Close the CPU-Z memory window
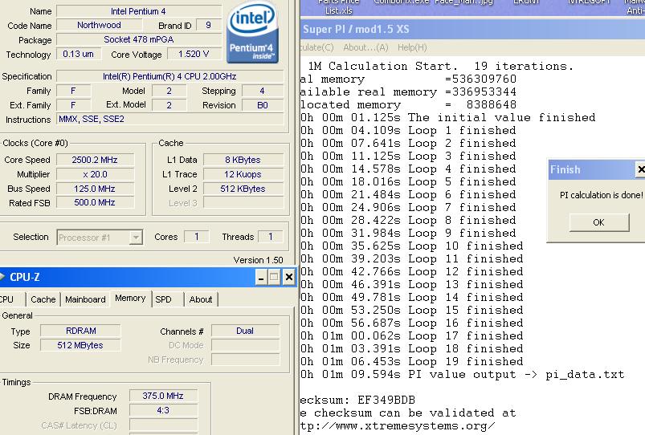The image size is (645, 435). [289, 278]
